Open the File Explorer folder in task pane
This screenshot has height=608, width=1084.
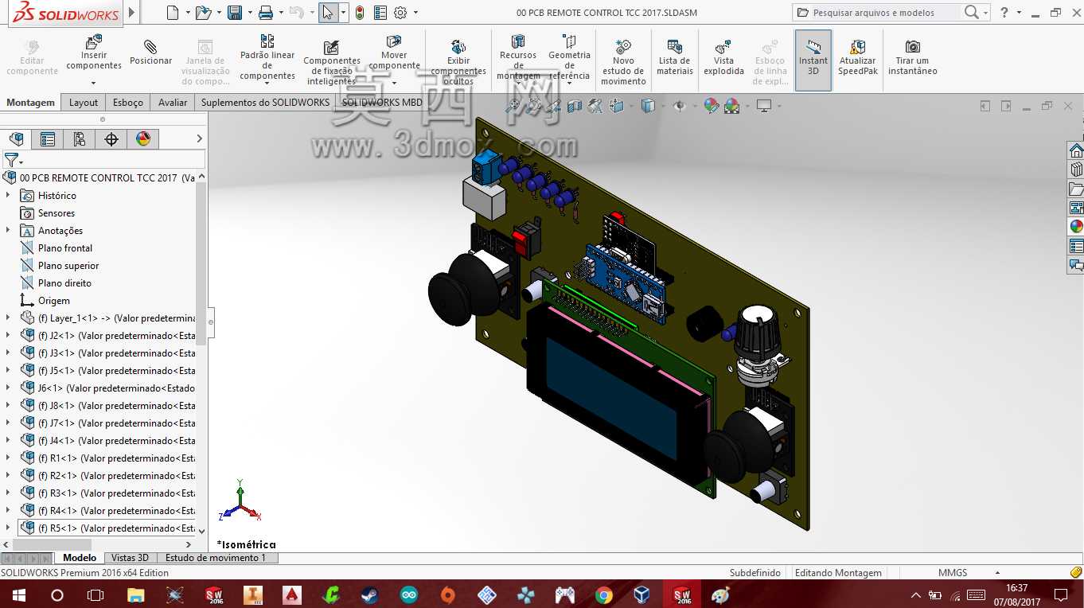click(1076, 189)
